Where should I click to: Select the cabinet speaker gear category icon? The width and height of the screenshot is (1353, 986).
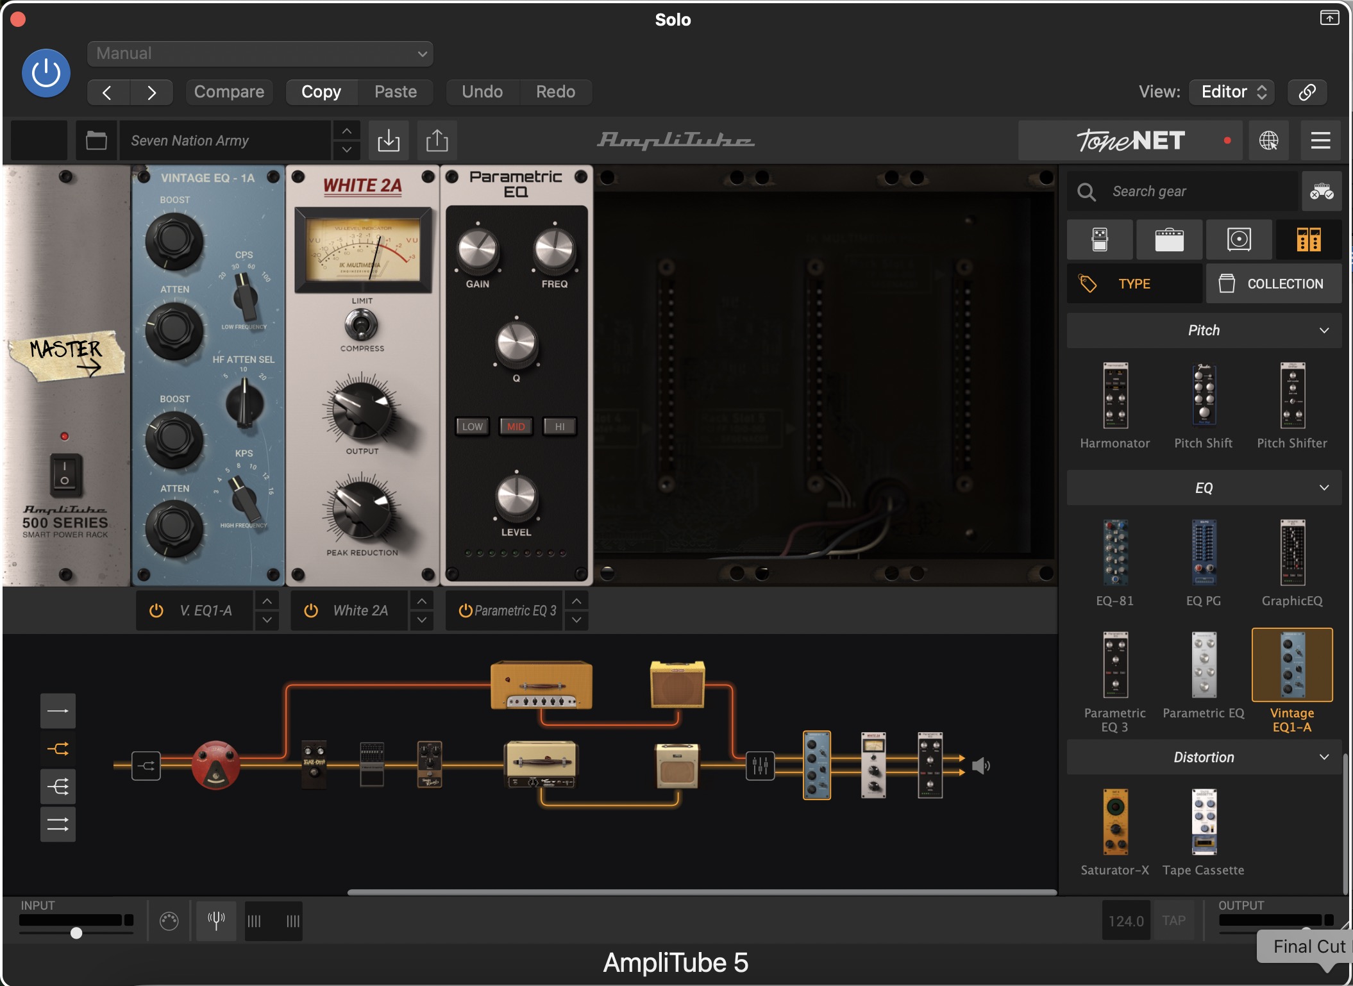tap(1239, 239)
